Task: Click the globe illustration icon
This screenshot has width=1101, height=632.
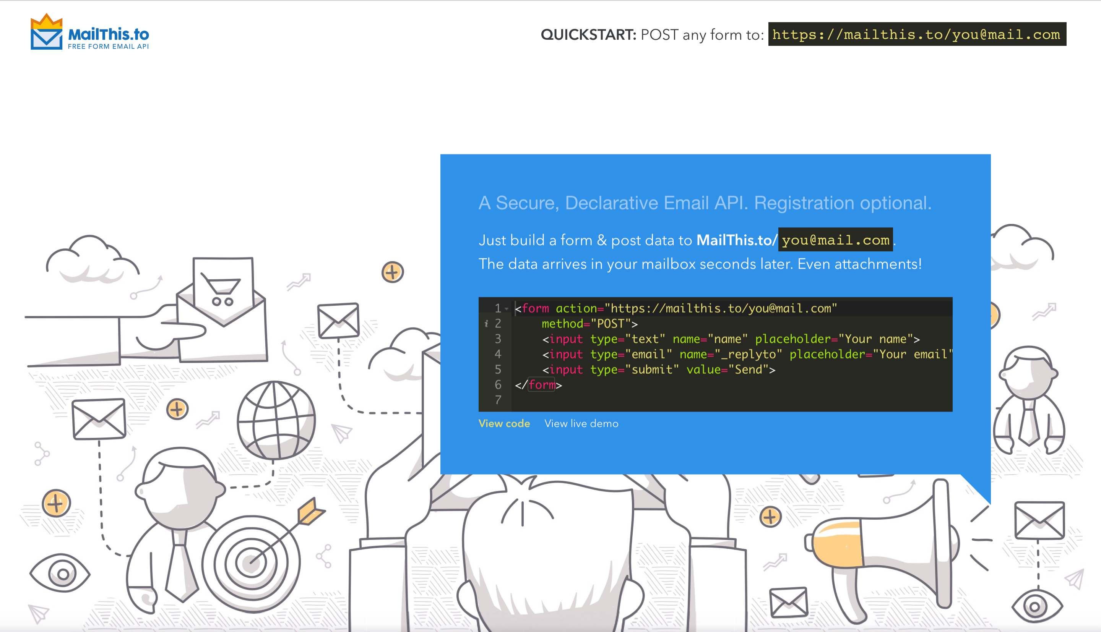Action: [x=276, y=420]
